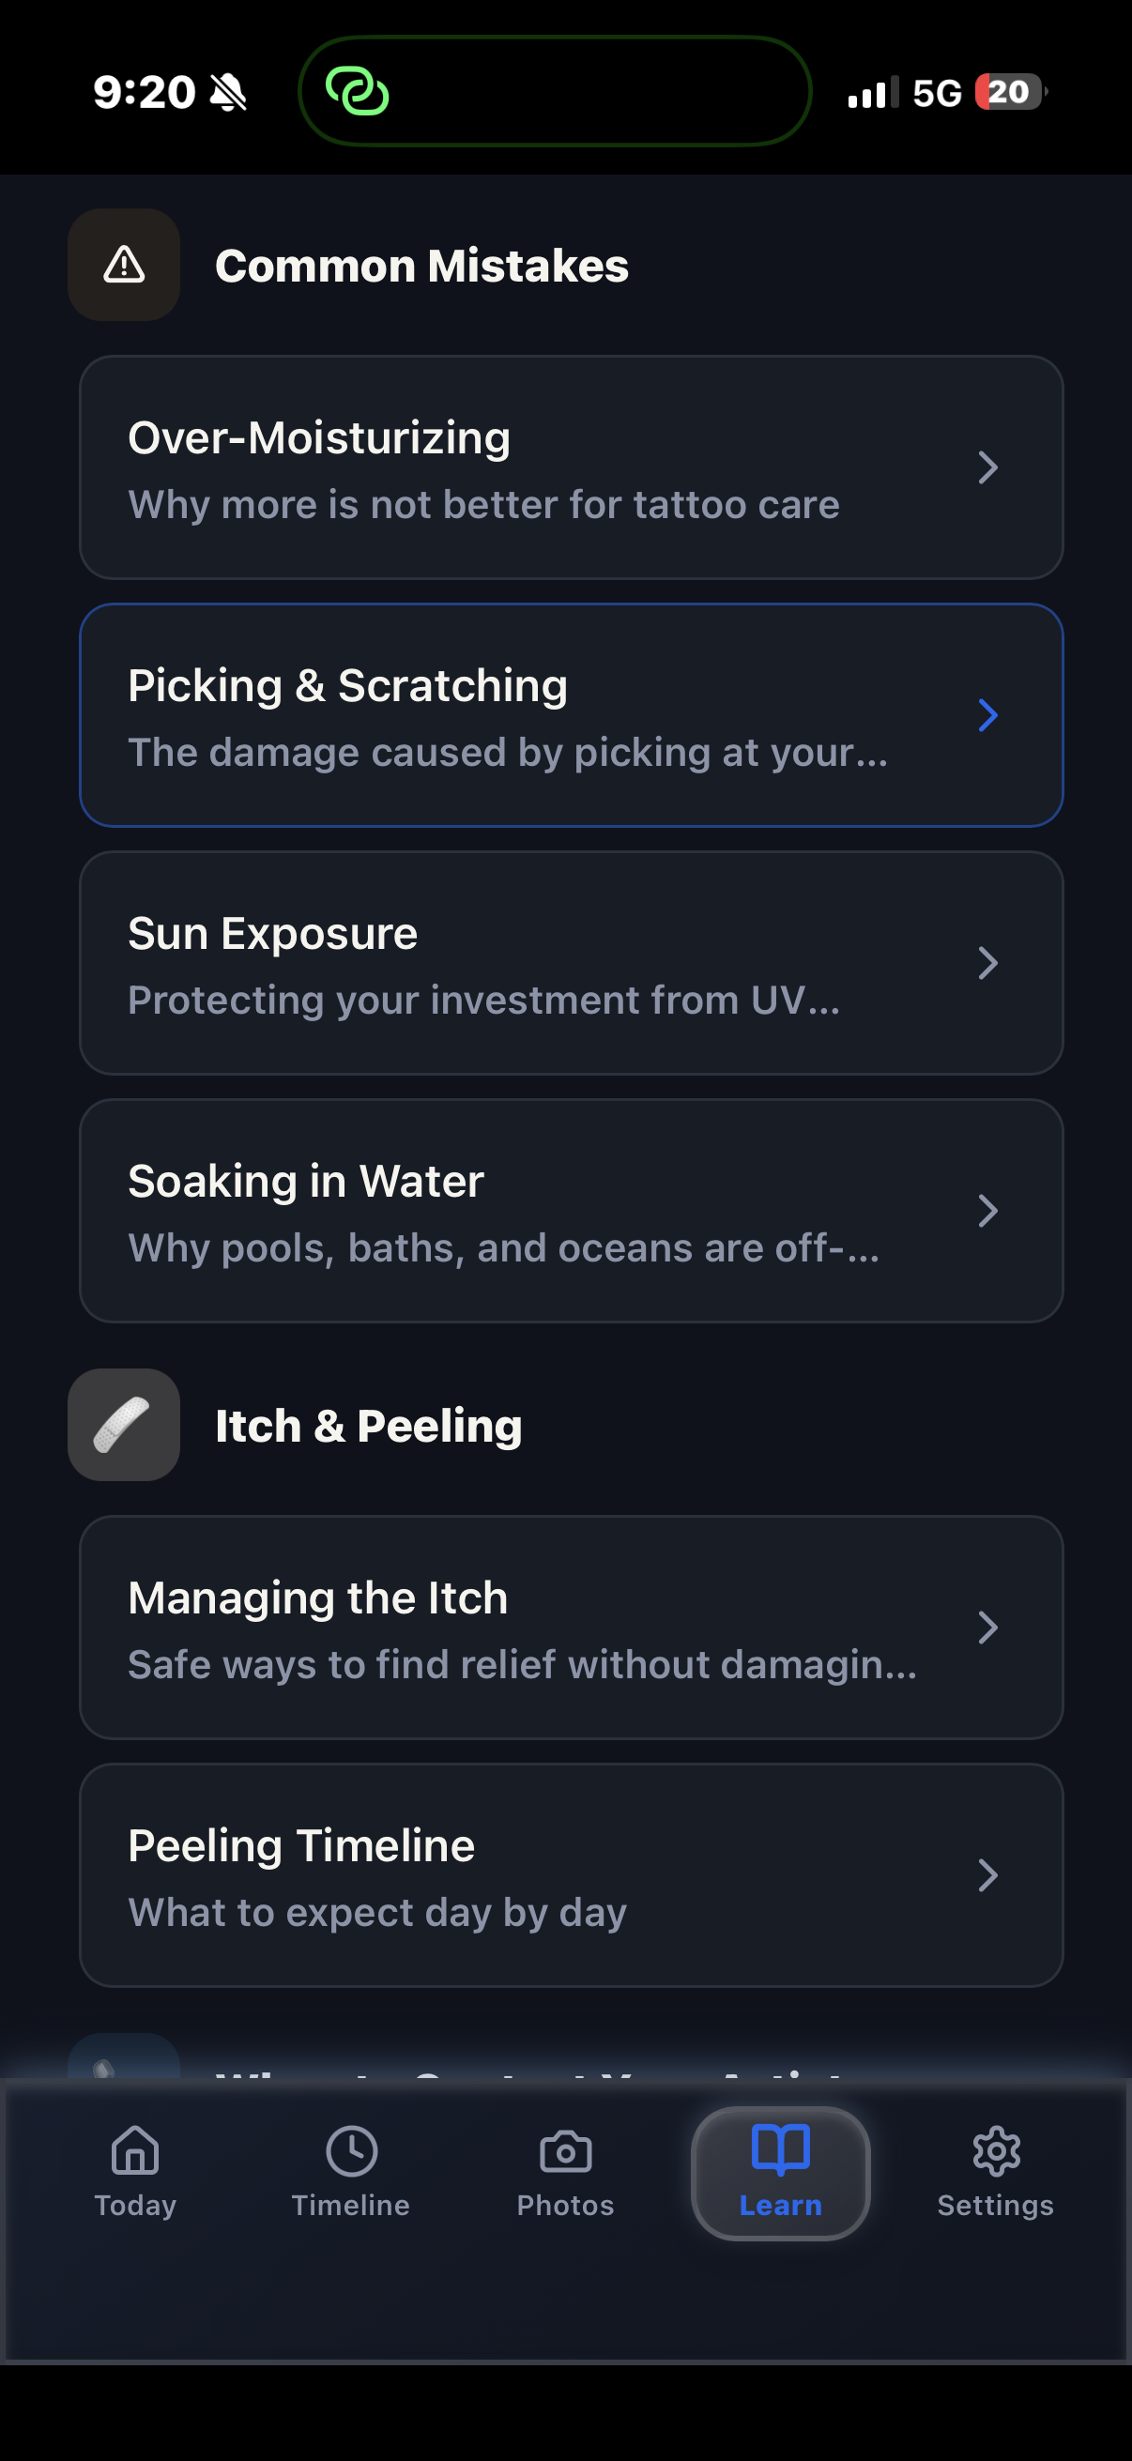The width and height of the screenshot is (1132, 2461).
Task: Open the Photos camera icon
Action: pos(565,2152)
